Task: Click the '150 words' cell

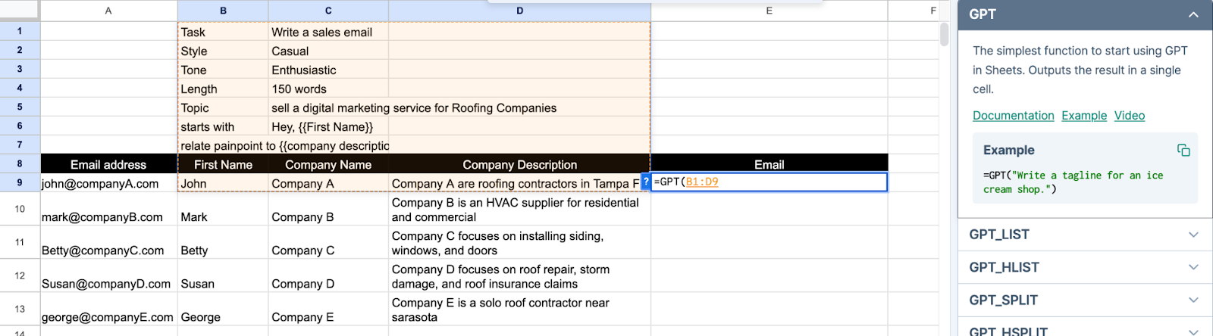Action: tap(328, 89)
